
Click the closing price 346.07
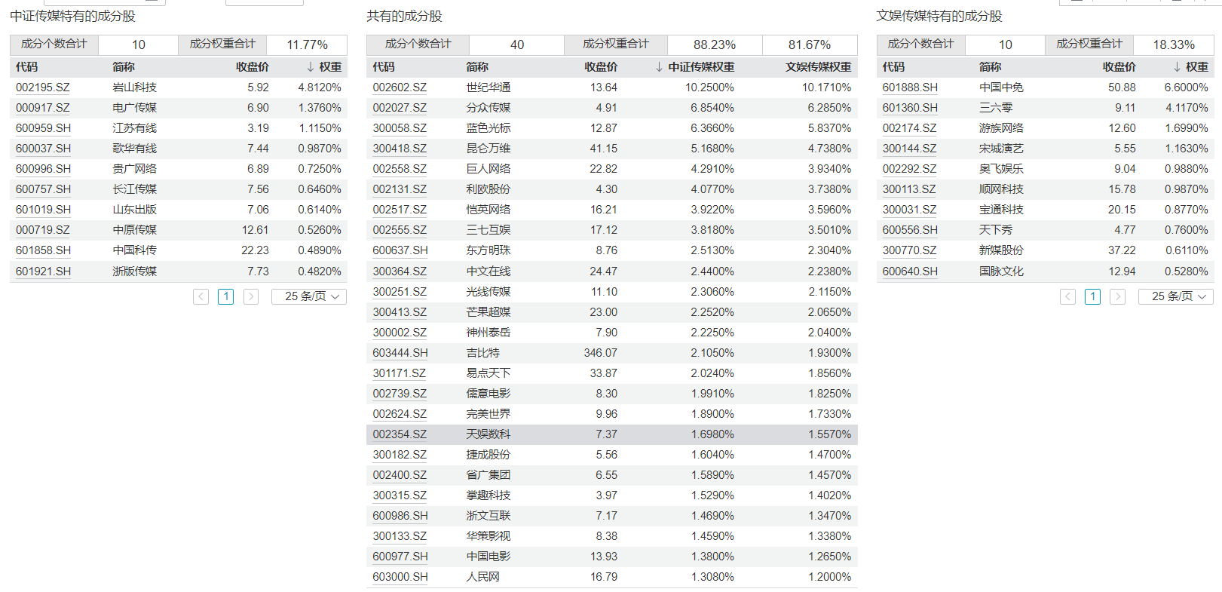click(x=601, y=353)
